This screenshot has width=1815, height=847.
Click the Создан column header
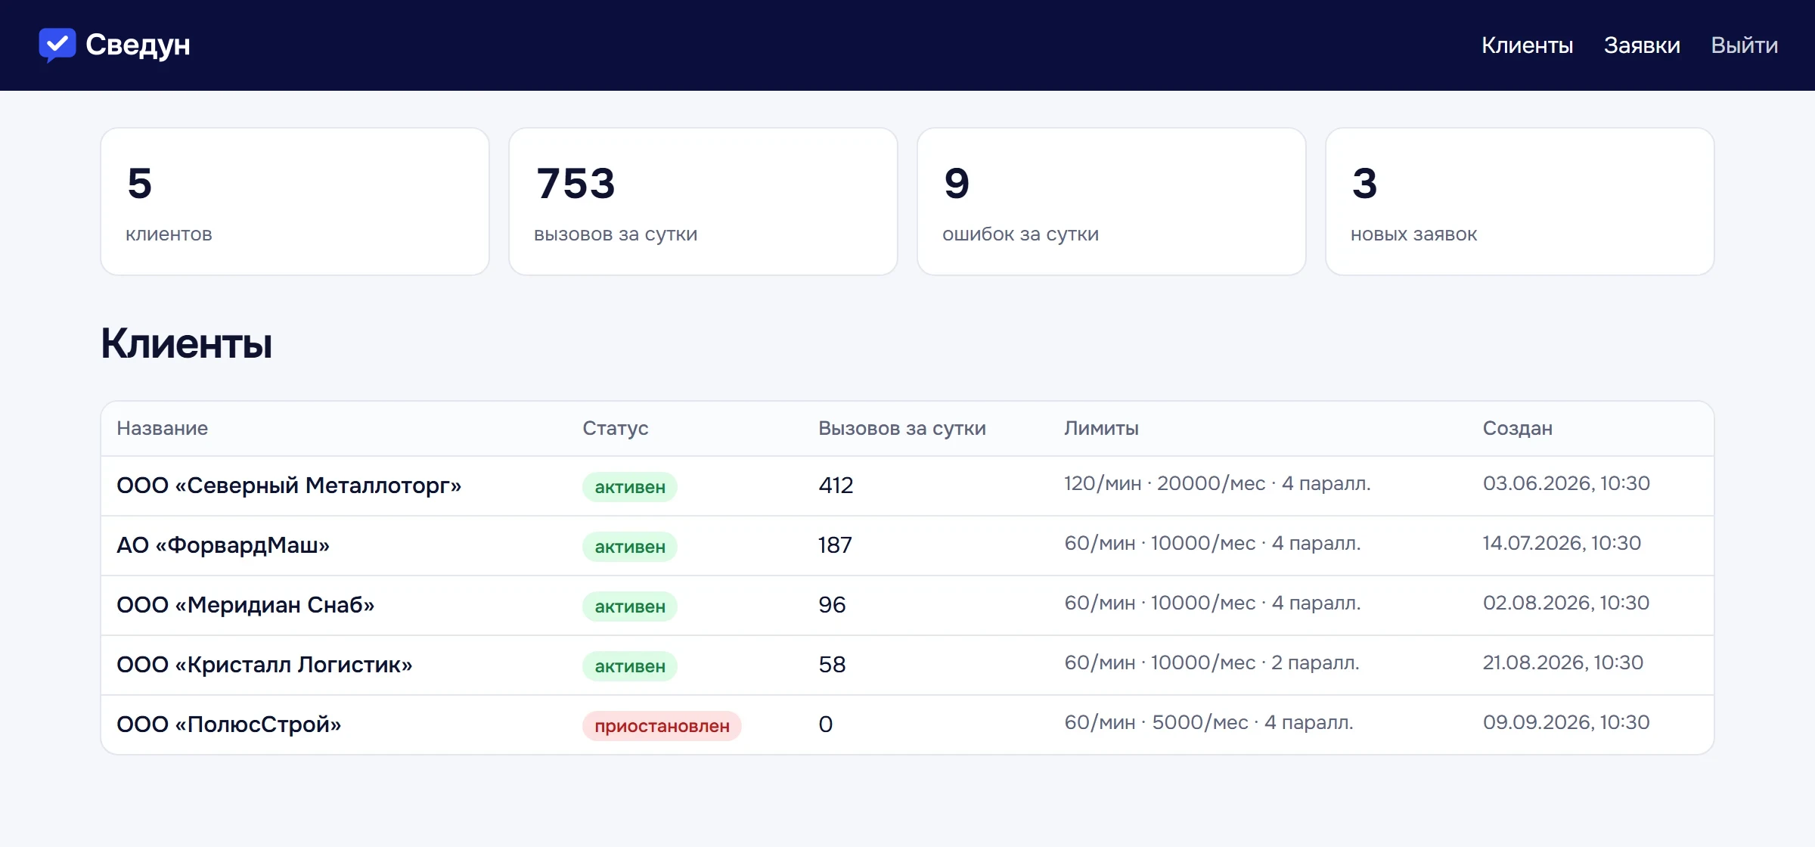(x=1517, y=428)
